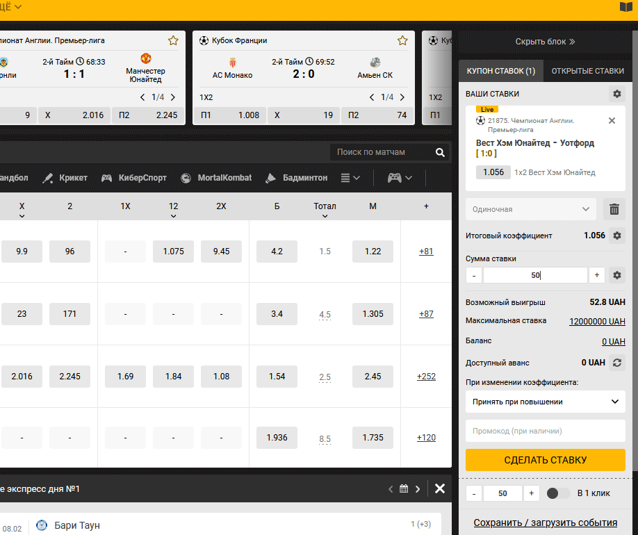Image resolution: width=638 pixels, height=535 pixels.
Task: Switch to КУПОН СТАВОК (1) tab
Action: pyautogui.click(x=501, y=71)
